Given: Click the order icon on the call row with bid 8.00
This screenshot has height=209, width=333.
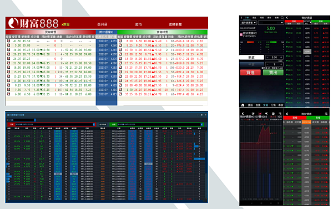Looking at the screenshot, I should tap(120, 40).
